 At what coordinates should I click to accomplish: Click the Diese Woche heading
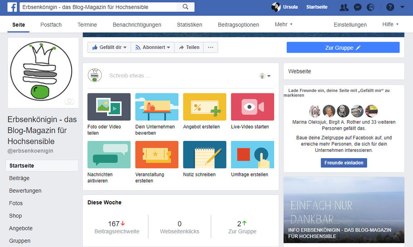(104, 203)
